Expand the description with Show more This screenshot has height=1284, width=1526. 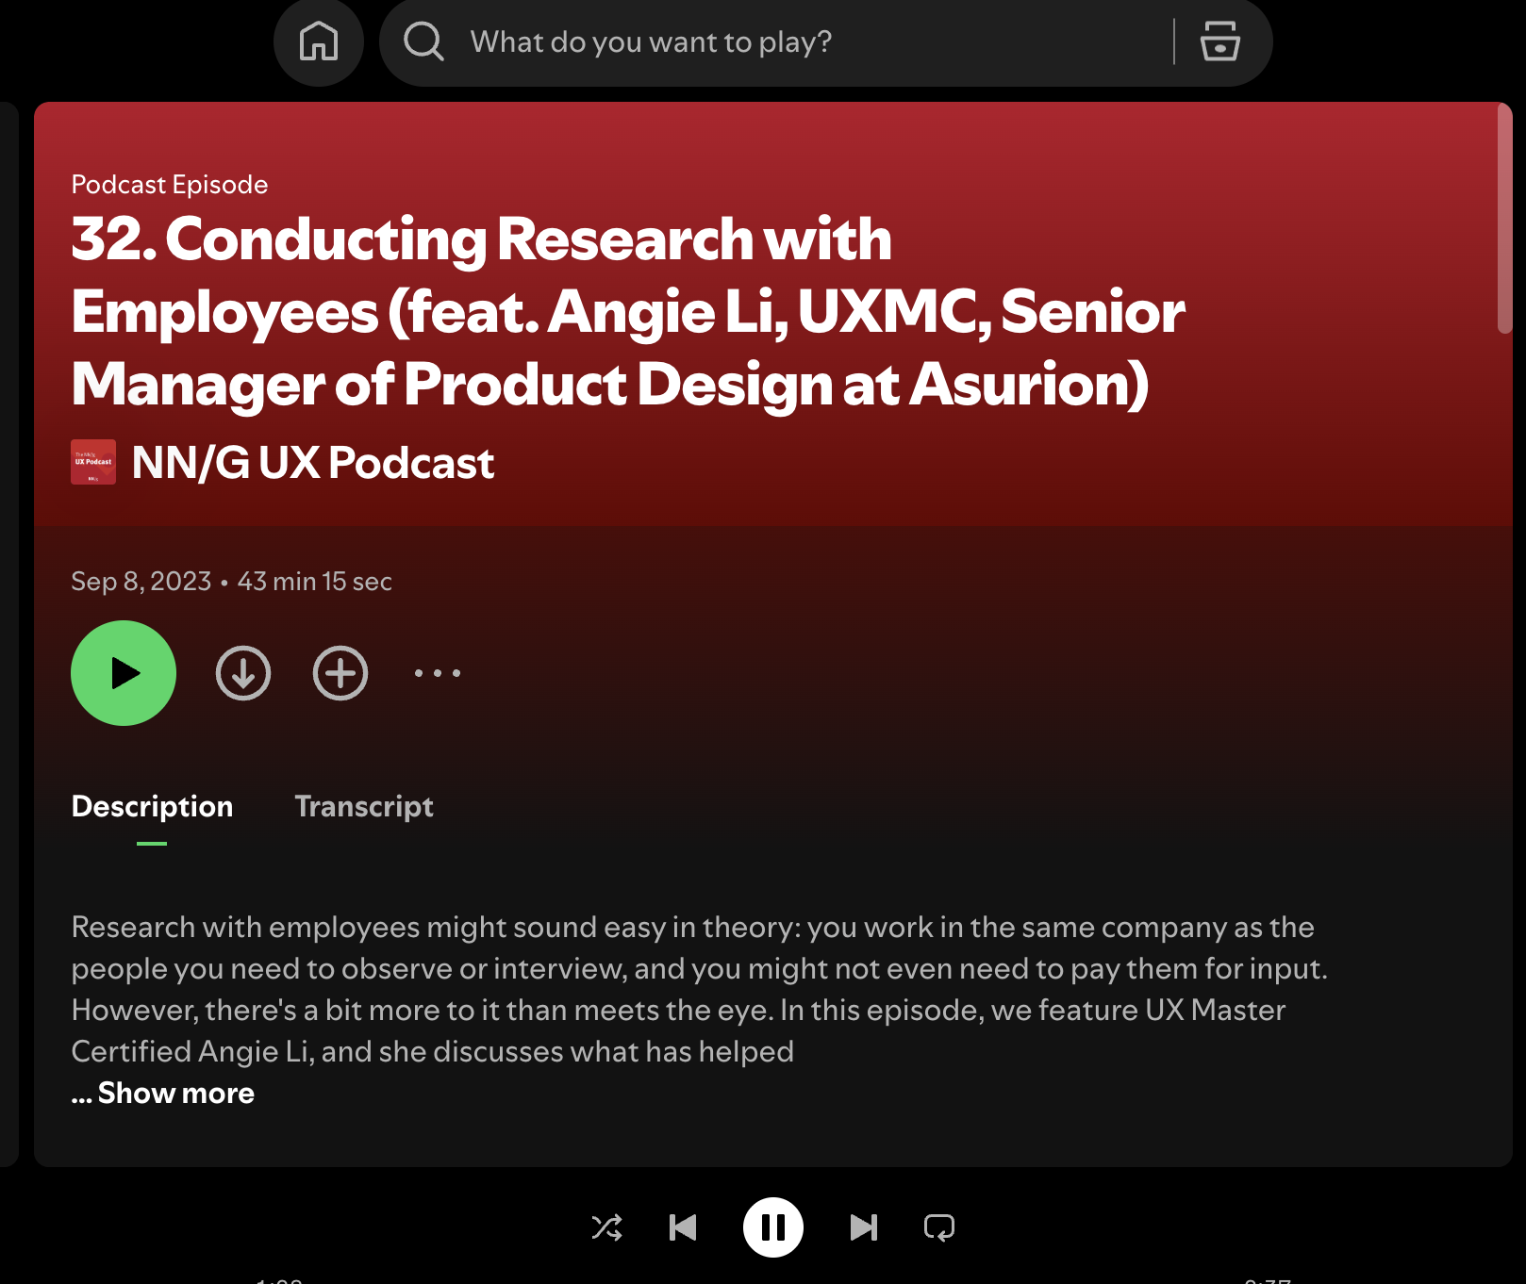click(x=175, y=1094)
